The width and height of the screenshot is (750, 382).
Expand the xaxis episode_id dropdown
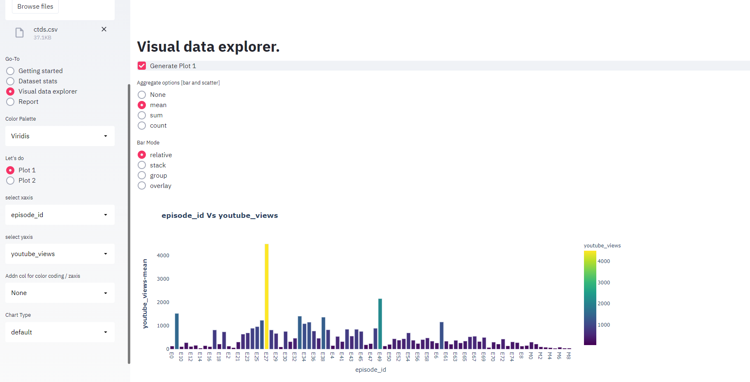[60, 215]
